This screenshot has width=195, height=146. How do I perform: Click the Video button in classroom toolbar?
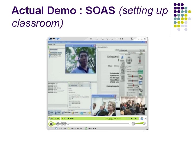[x=58, y=112]
